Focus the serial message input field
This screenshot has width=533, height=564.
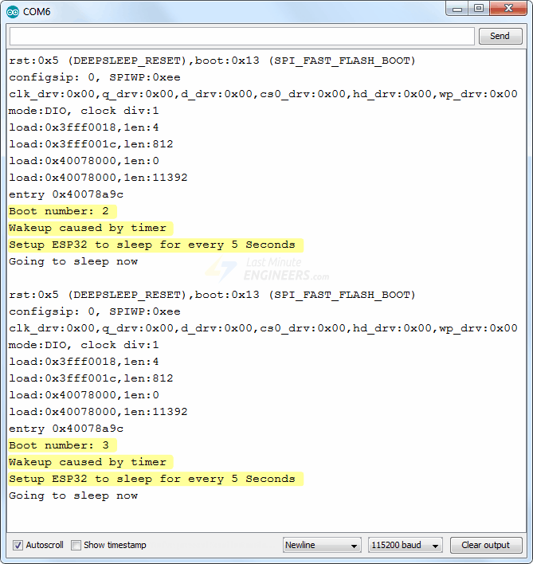(x=241, y=37)
